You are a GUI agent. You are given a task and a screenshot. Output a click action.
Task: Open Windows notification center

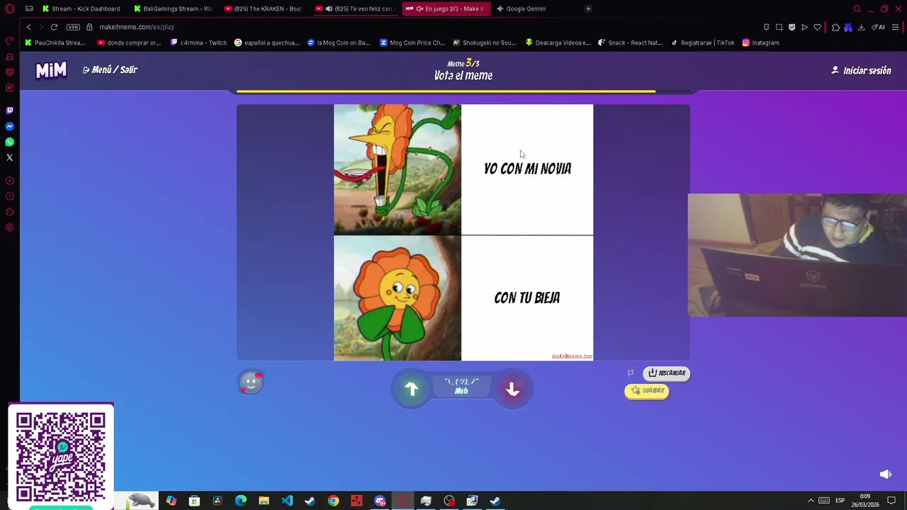(891, 501)
